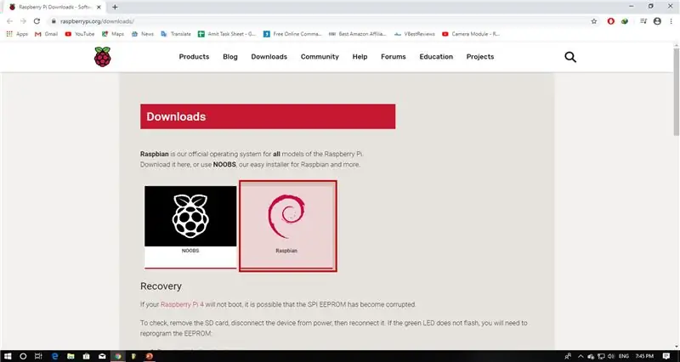The height and width of the screenshot is (362, 680).
Task: Select the NOOBS download thumbnail
Action: coord(190,227)
